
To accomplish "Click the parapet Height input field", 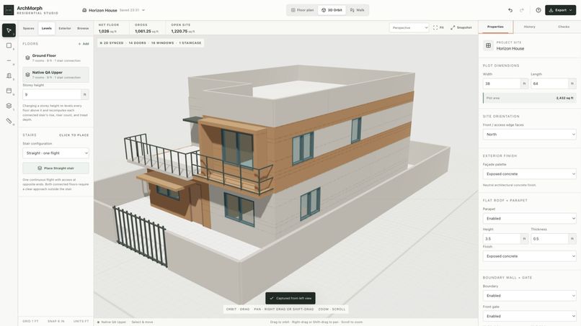I will tap(502, 239).
